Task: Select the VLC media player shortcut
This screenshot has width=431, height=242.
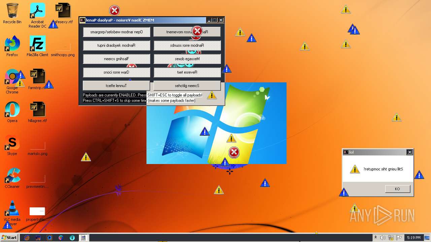Action: pyautogui.click(x=12, y=213)
